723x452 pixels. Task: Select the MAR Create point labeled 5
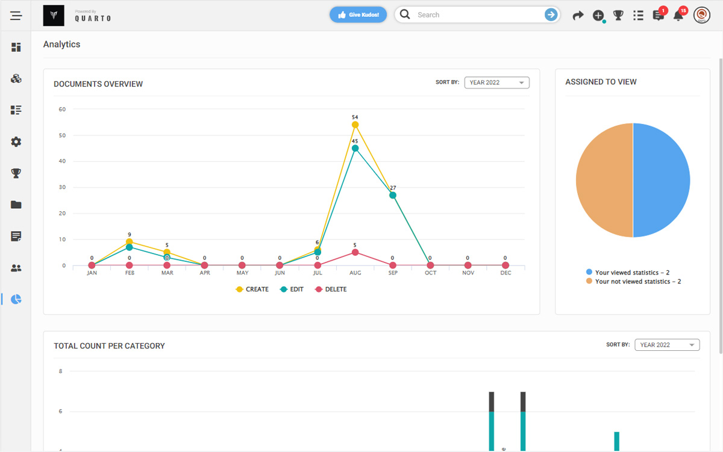pyautogui.click(x=167, y=252)
